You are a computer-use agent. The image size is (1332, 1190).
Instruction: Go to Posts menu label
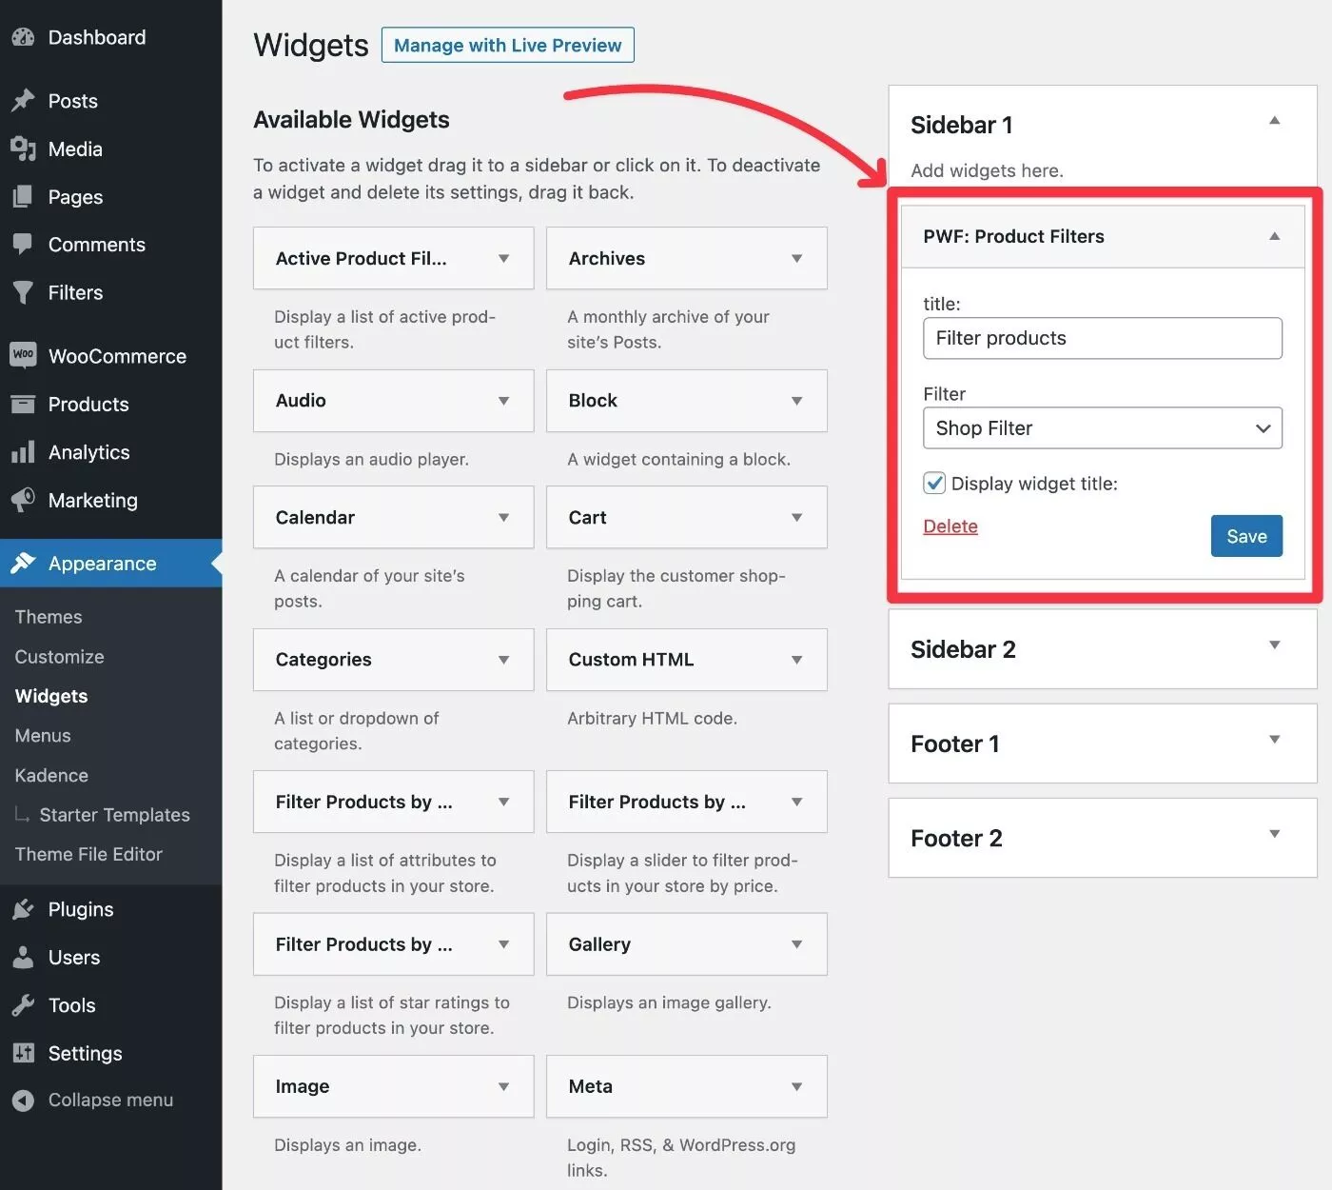[x=73, y=101]
